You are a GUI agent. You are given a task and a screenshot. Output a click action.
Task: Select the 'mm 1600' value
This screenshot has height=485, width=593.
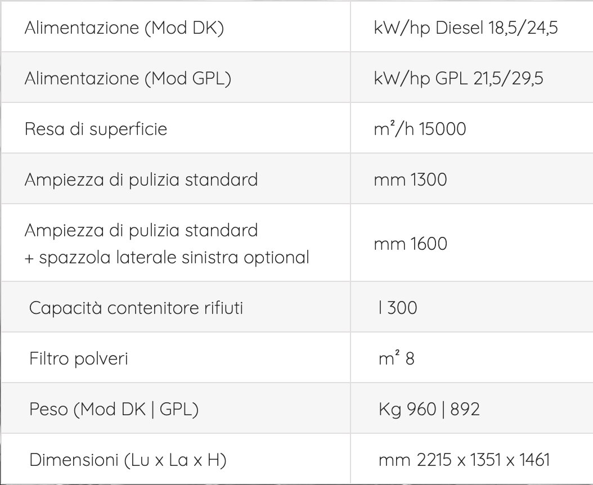tap(410, 244)
